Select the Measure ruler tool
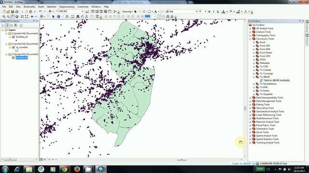 pos(73,17)
